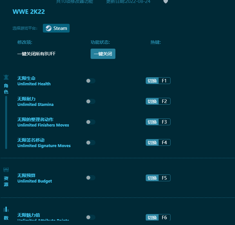Select the Steam platform button

click(56, 28)
